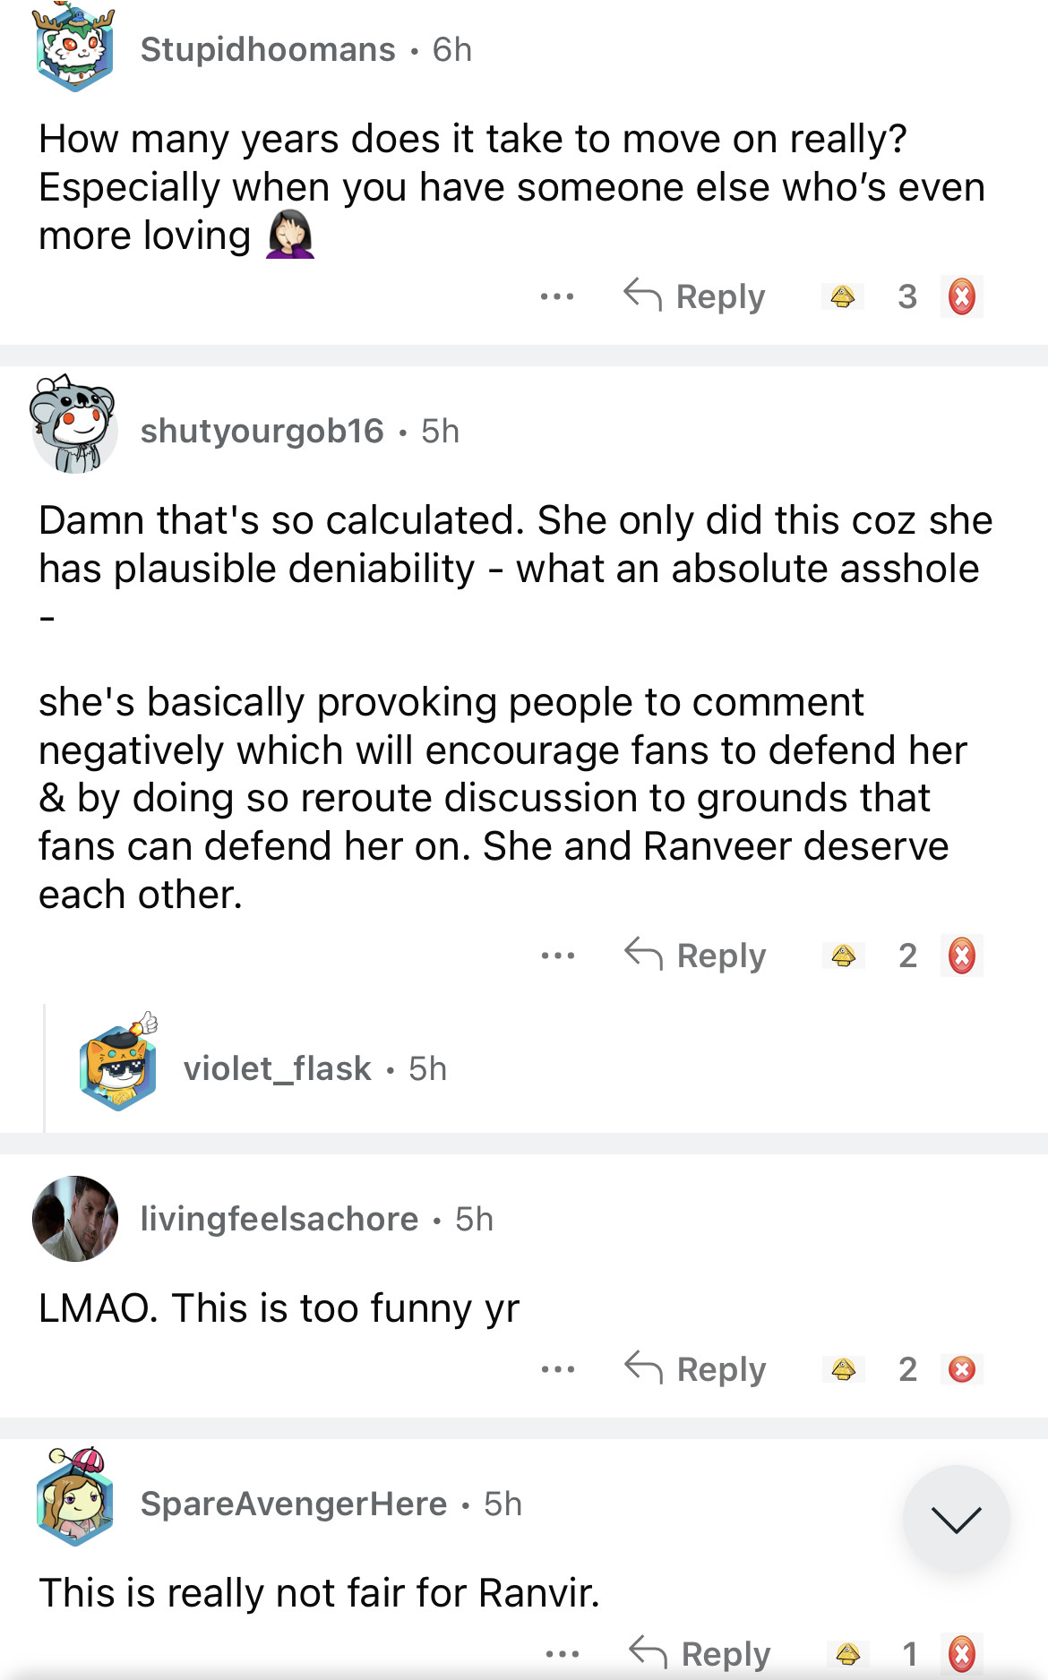The image size is (1048, 1680).
Task: Downvote SpareAvengerHere's comment
Action: (x=962, y=1654)
